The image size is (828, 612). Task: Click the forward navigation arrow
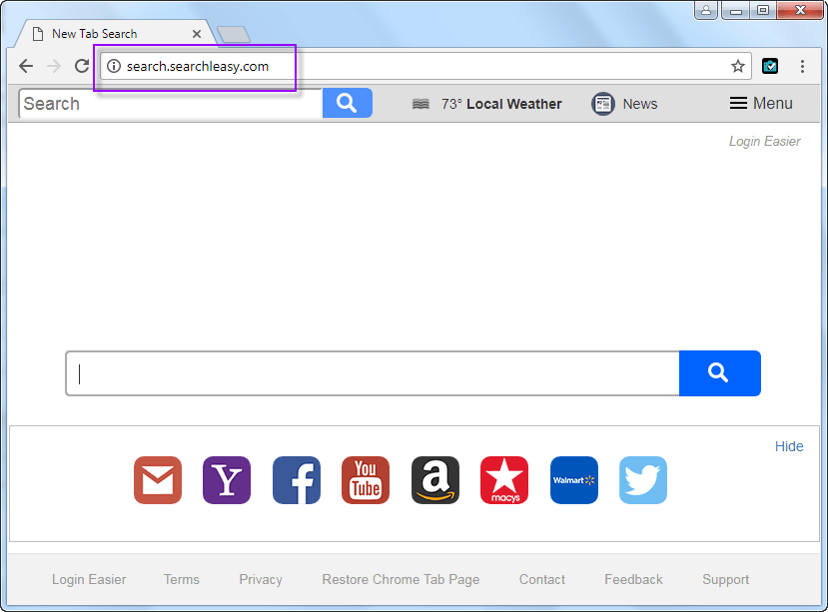[x=53, y=66]
